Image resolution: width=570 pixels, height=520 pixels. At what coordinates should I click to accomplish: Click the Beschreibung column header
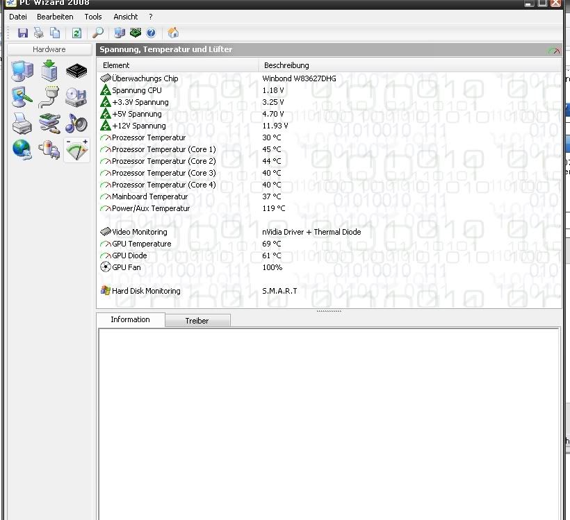tap(410, 65)
